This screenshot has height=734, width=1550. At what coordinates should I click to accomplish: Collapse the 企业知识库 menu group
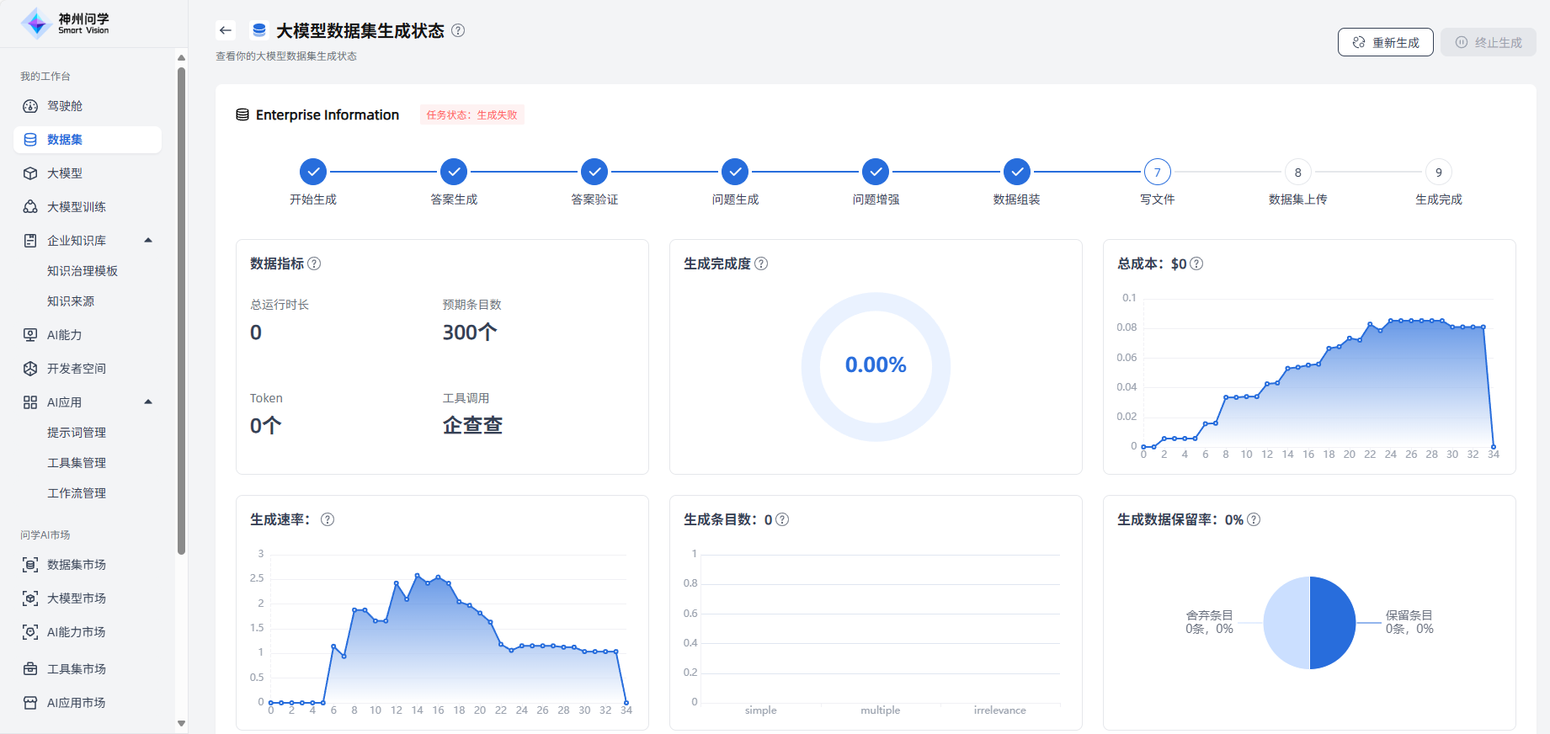(x=148, y=241)
